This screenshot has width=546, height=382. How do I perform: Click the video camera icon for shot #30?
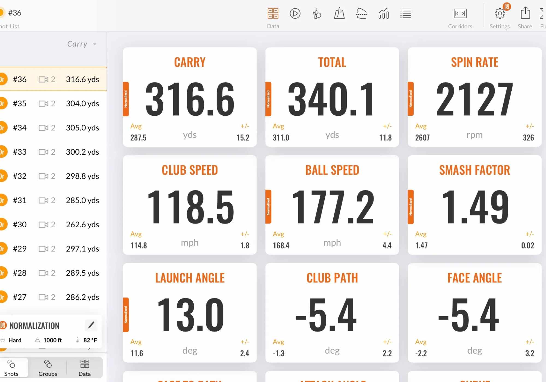click(43, 225)
